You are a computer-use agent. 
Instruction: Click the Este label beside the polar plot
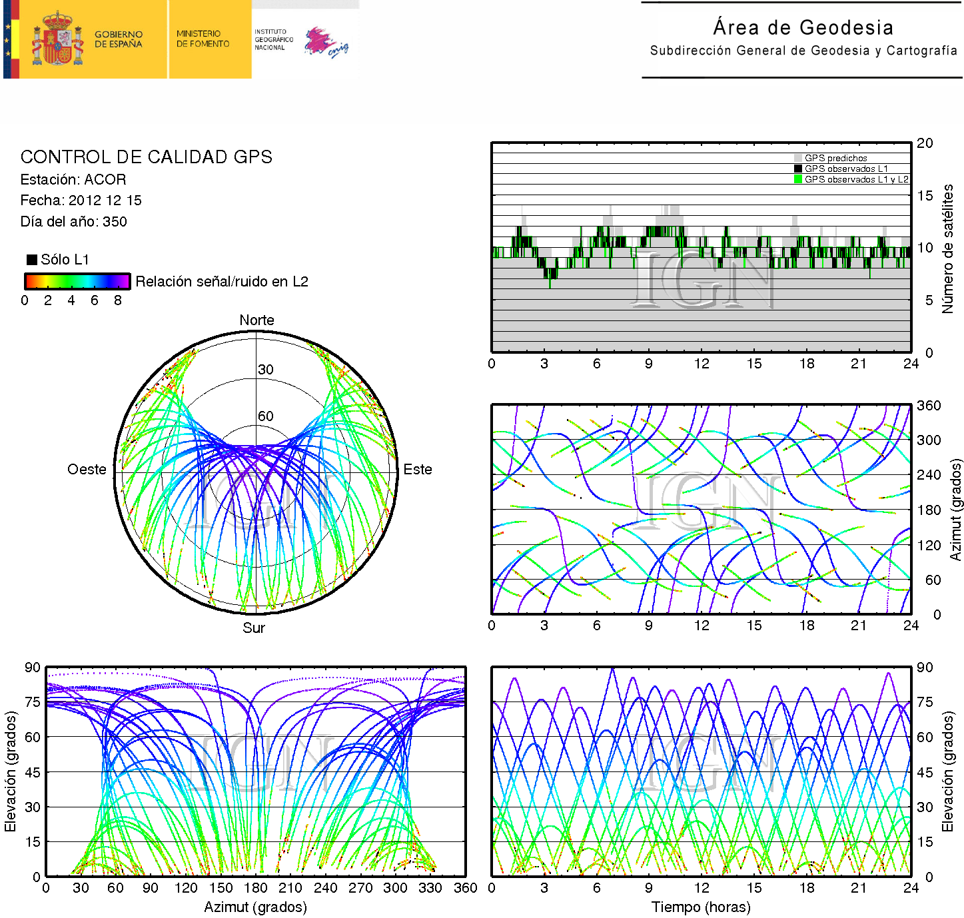point(418,470)
